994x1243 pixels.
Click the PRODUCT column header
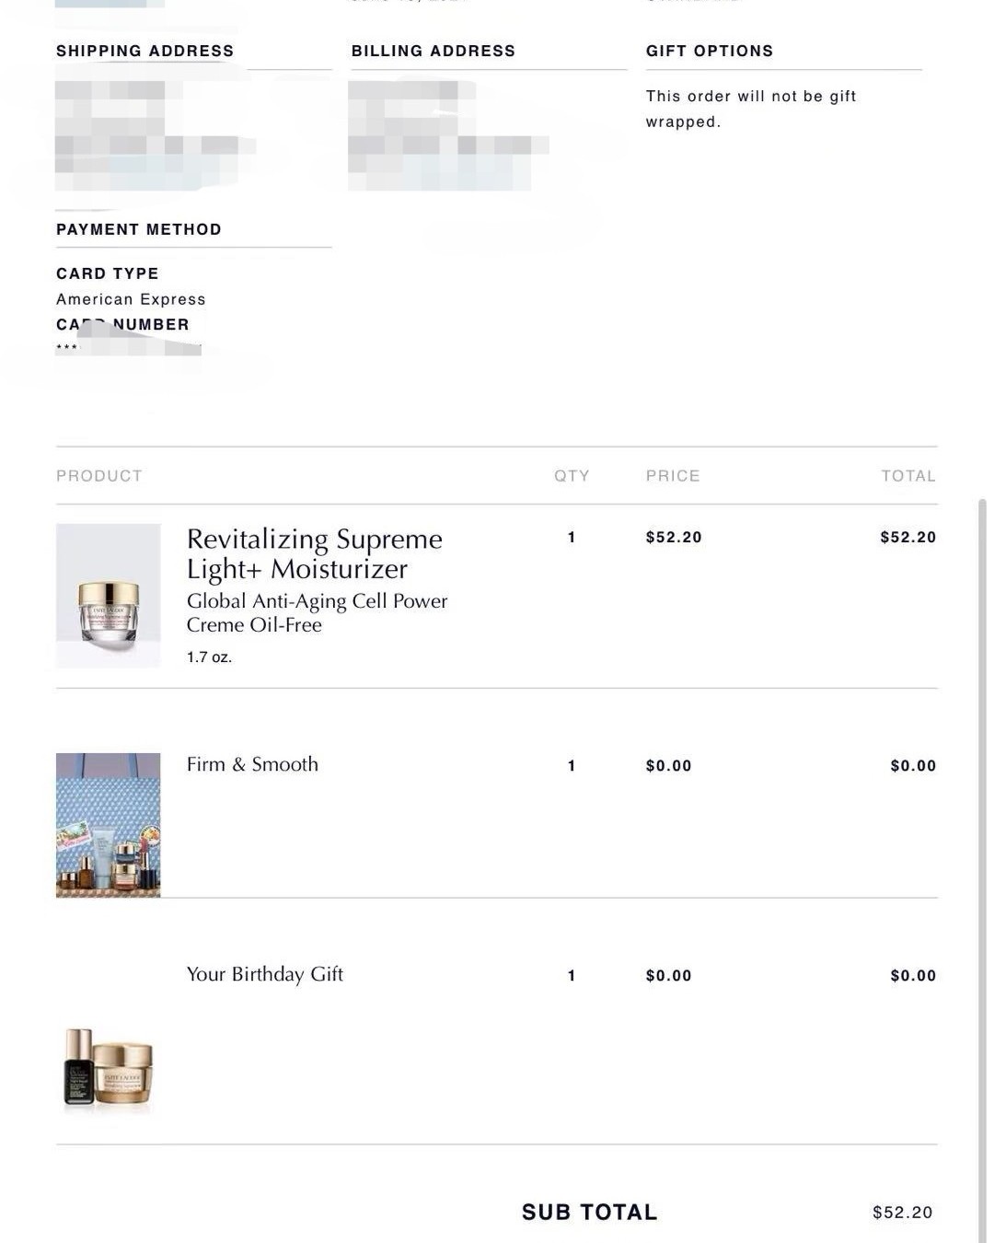(99, 476)
